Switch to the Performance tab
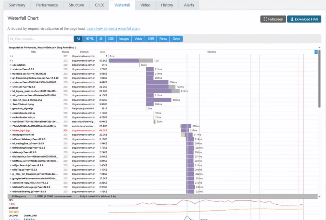This screenshot has width=326, height=220. tap(47, 5)
